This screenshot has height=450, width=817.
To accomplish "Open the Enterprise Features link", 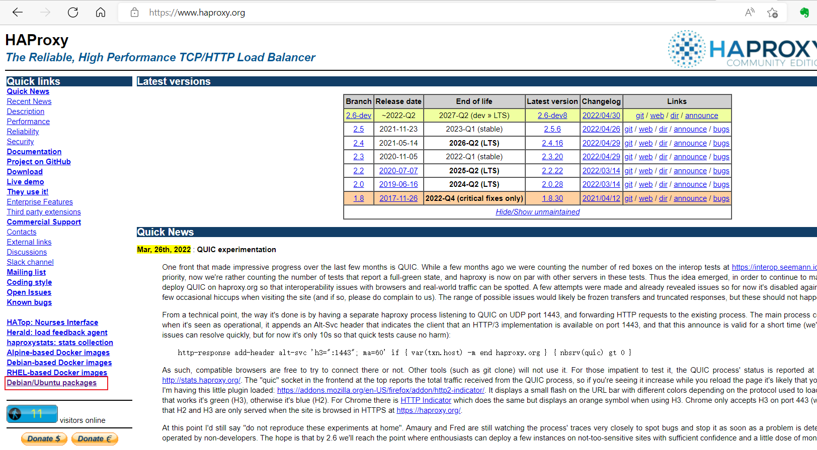I will pyautogui.click(x=40, y=202).
